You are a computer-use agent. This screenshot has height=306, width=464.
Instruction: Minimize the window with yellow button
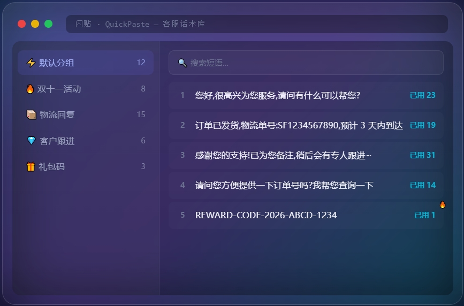point(35,24)
